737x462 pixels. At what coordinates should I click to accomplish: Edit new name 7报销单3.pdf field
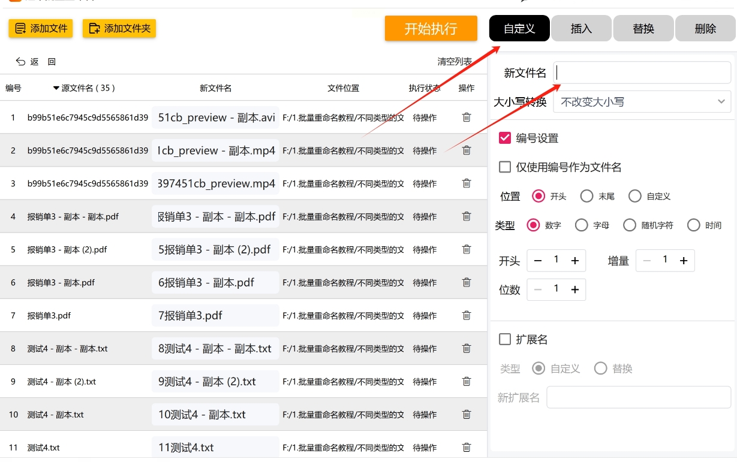point(215,315)
